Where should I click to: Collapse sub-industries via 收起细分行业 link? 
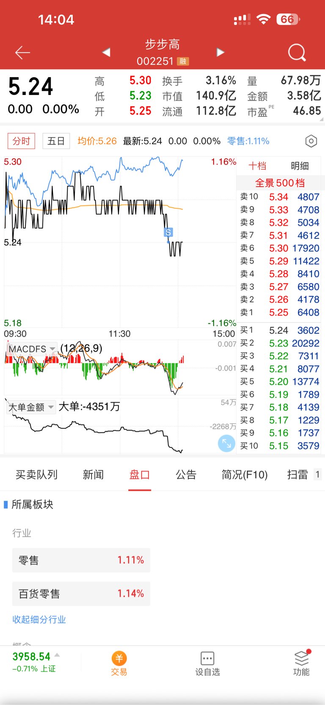point(39,620)
